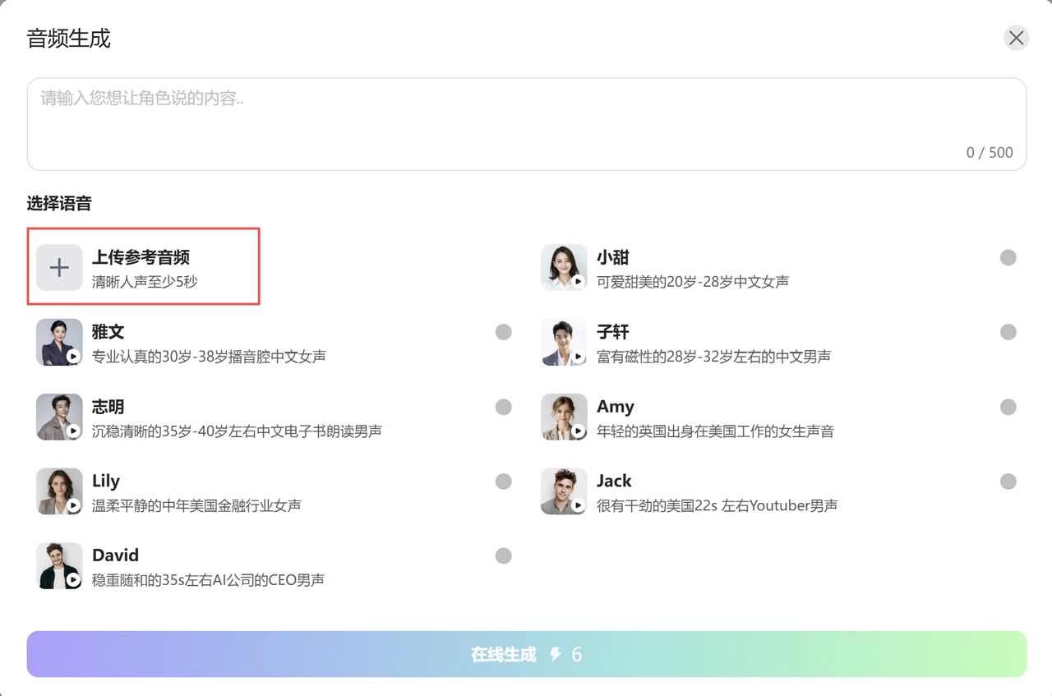Play voice preview on Jack avatar

point(578,505)
